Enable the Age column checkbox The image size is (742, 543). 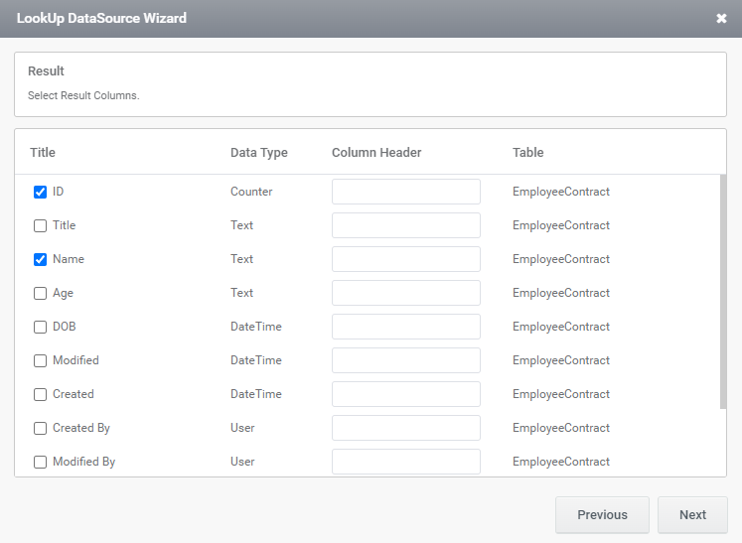(40, 293)
